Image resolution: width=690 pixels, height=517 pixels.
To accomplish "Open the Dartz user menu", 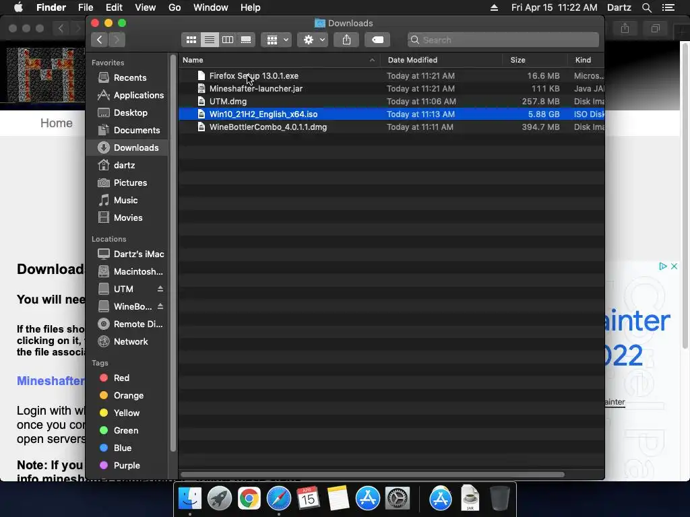I will (619, 7).
